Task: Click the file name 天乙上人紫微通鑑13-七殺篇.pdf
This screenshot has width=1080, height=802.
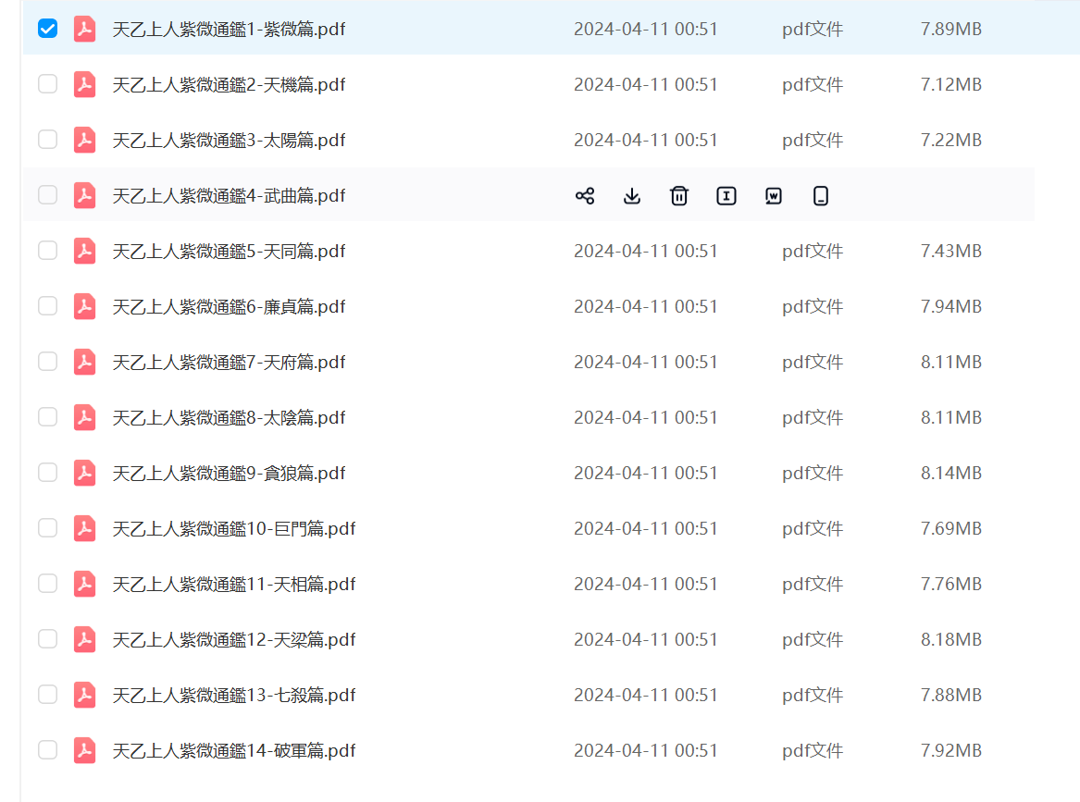Action: 233,695
